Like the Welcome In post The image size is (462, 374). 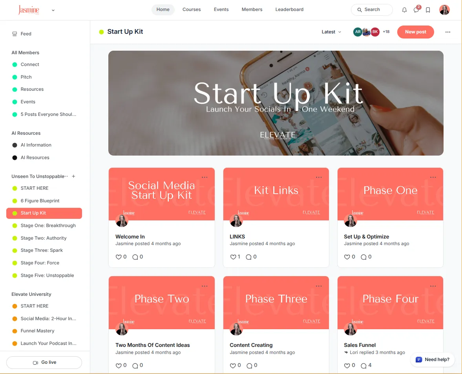(119, 257)
